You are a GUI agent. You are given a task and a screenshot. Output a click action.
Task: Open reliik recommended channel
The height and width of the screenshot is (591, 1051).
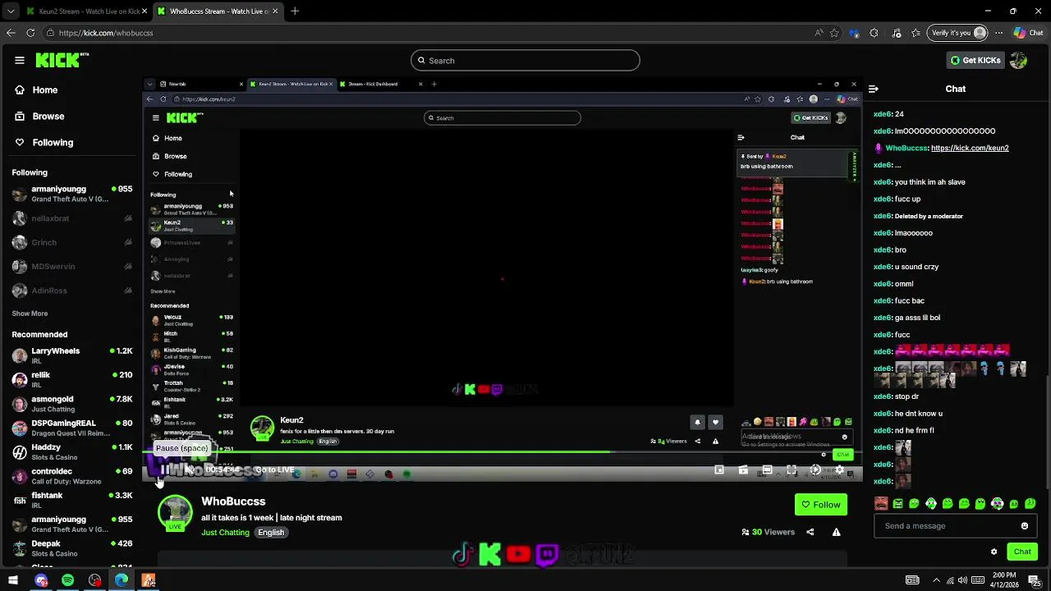(x=72, y=379)
